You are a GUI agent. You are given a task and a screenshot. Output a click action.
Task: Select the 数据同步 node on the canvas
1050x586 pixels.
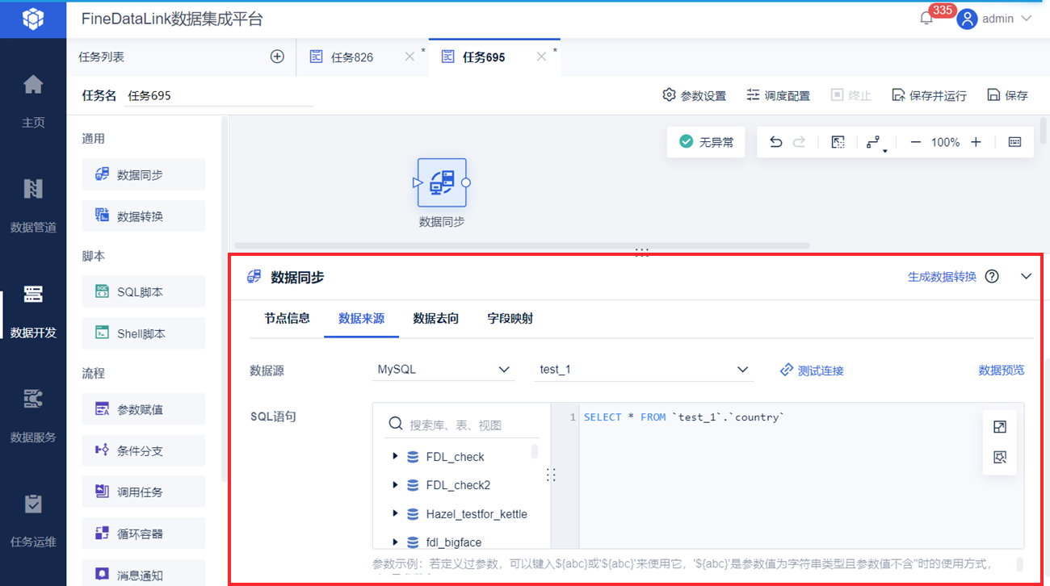tap(442, 182)
